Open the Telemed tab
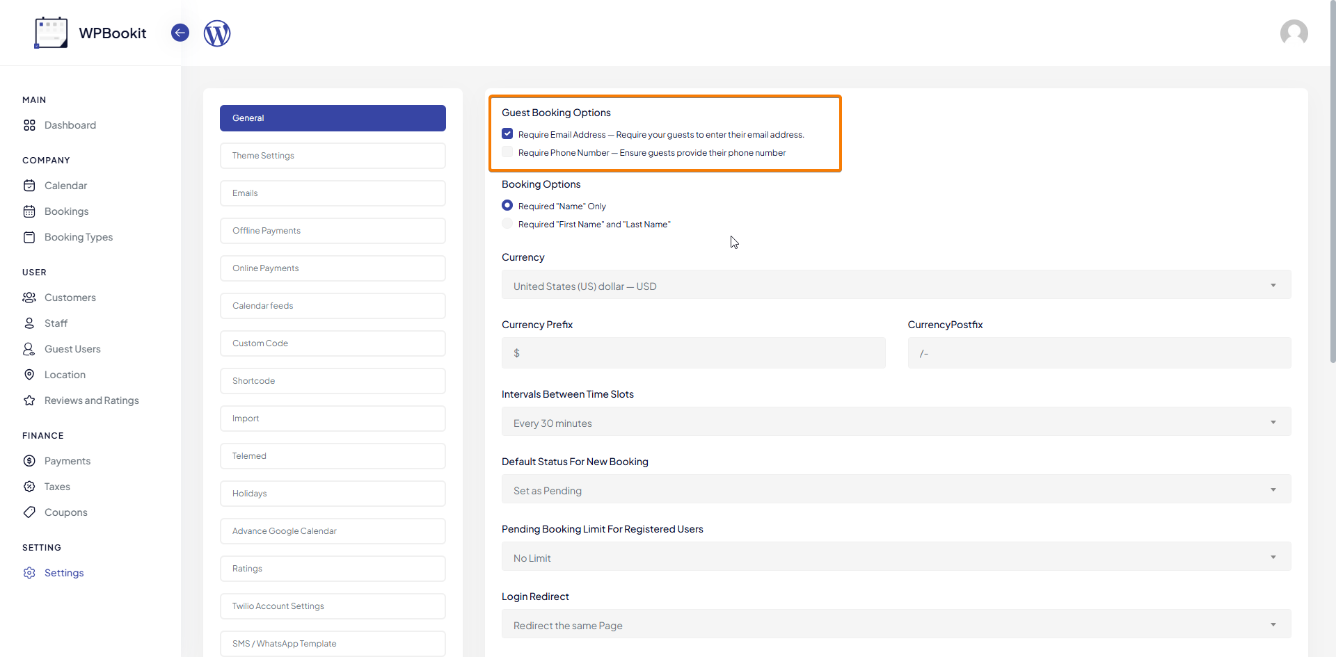 click(333, 456)
